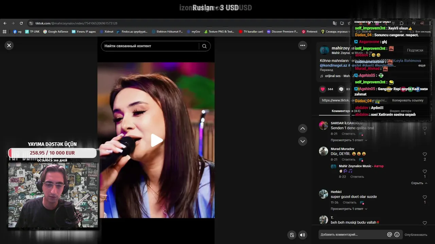Open TP LINK bookmark
The image size is (435, 244).
[32, 32]
